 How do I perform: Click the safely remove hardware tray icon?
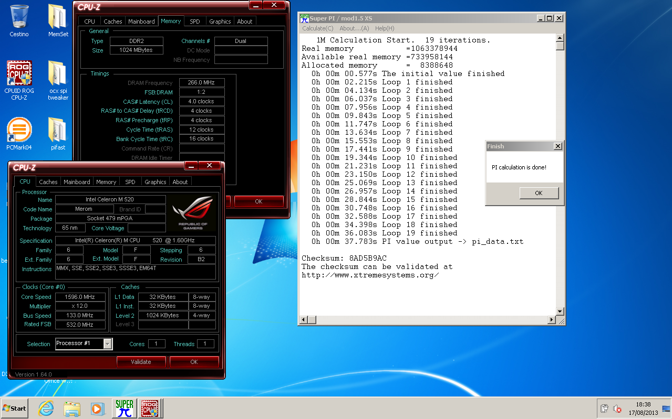(604, 409)
